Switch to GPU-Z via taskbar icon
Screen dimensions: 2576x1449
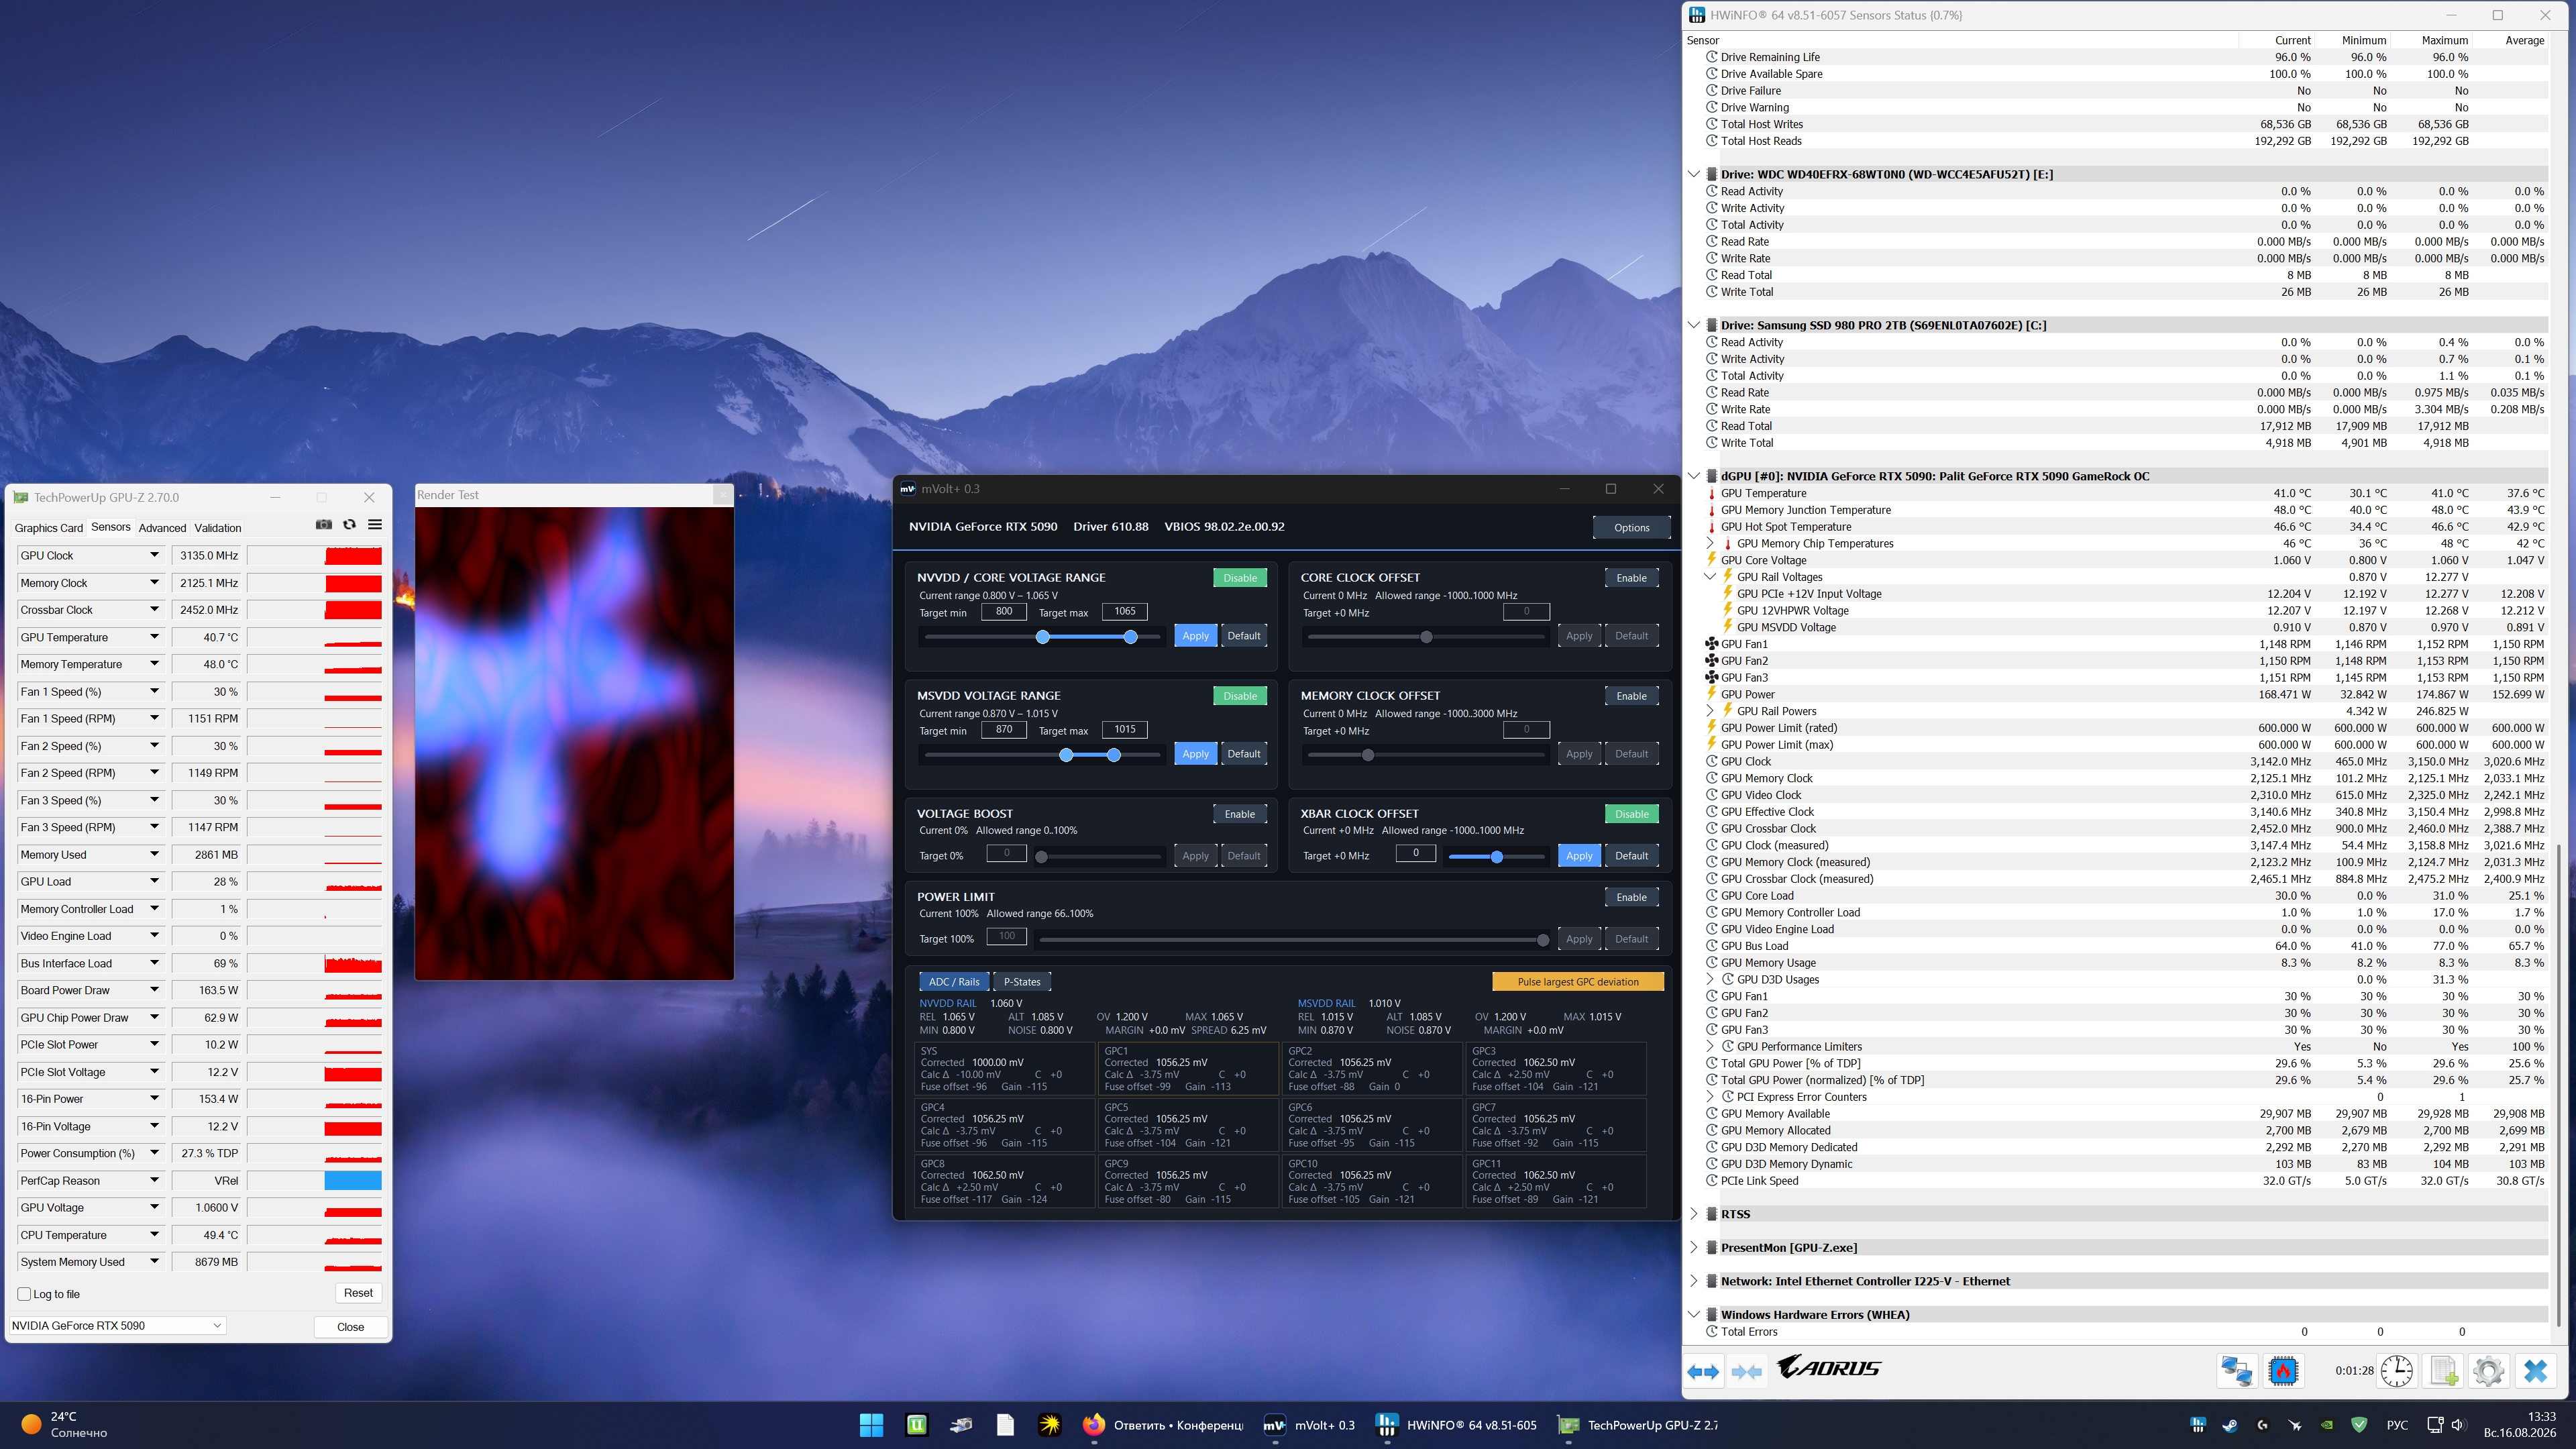[1568, 1425]
